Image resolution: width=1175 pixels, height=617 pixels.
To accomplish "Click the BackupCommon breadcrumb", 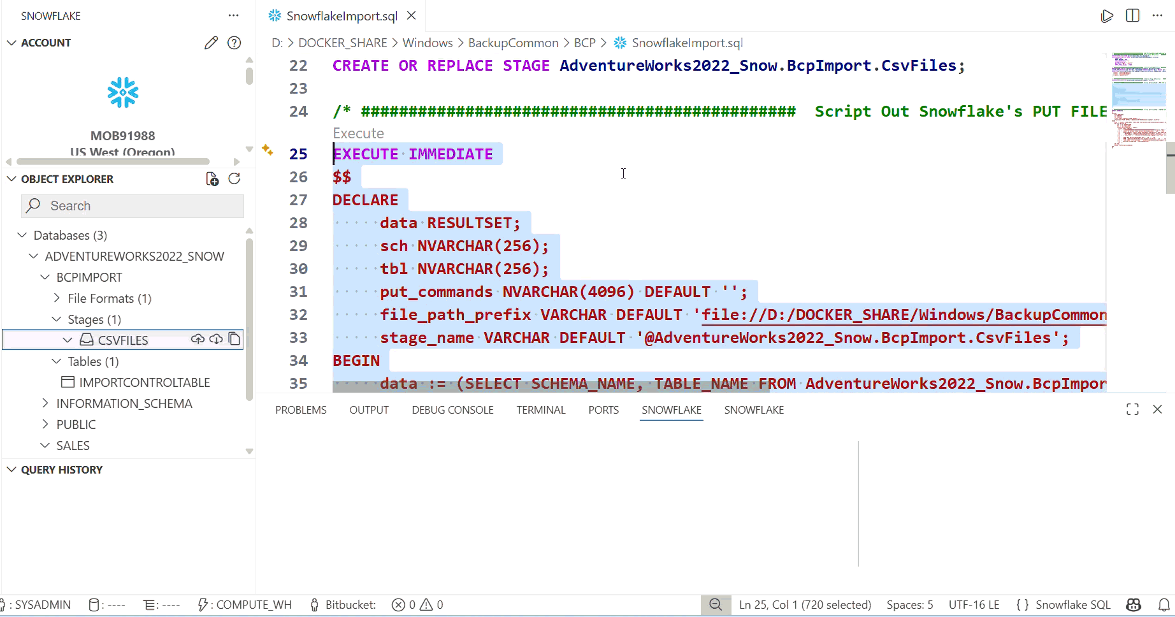I will [x=513, y=43].
